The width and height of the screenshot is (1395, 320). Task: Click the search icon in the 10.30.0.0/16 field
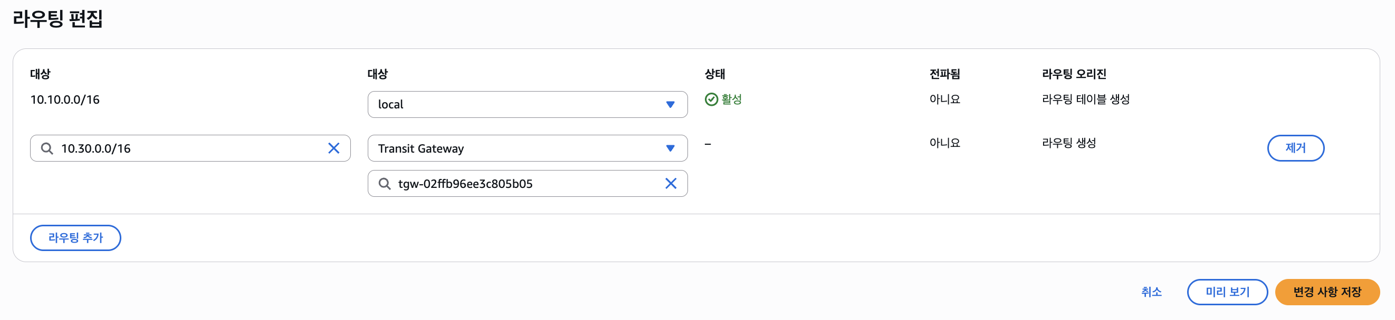click(47, 148)
